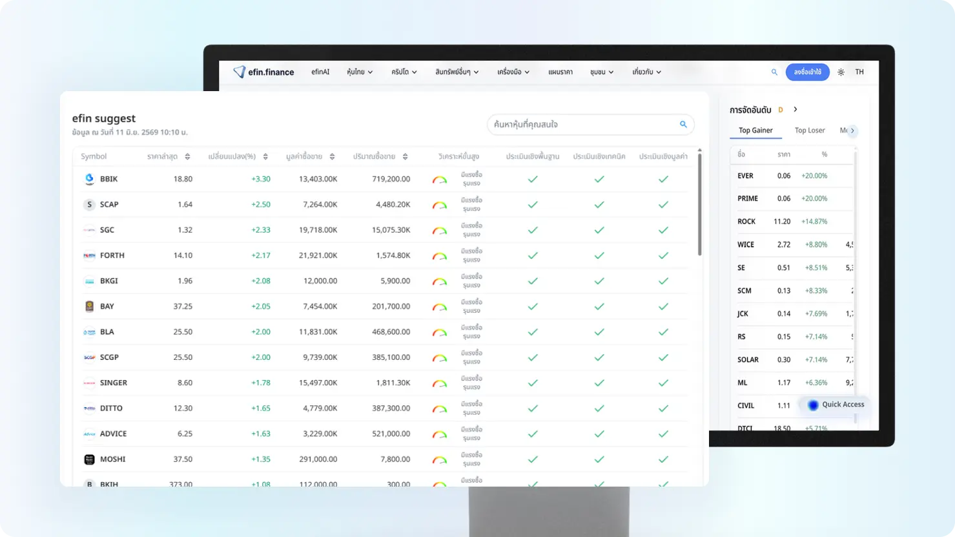The width and height of the screenshot is (955, 537).
Task: Open the efinAI menu item
Action: pos(320,72)
